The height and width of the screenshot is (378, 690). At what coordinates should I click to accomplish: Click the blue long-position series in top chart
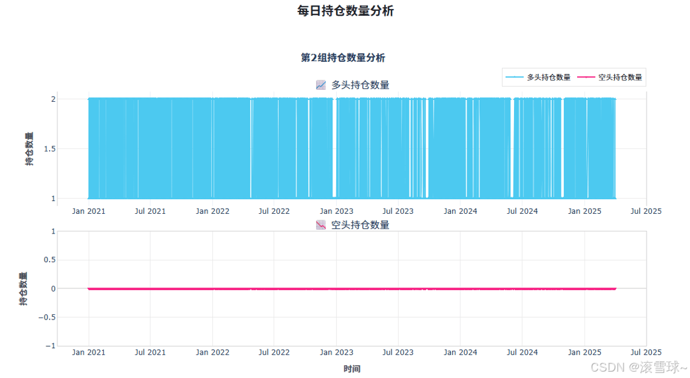352,148
